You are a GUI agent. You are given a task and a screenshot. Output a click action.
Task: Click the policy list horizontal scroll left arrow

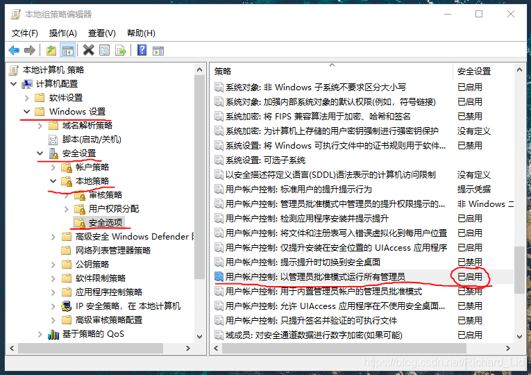(x=217, y=348)
